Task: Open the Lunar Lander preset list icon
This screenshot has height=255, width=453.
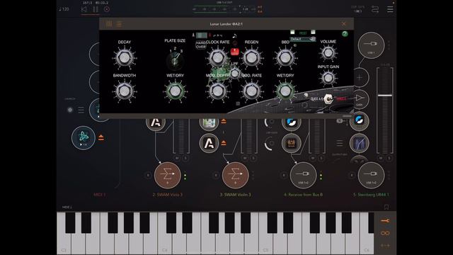Action: pos(119,24)
